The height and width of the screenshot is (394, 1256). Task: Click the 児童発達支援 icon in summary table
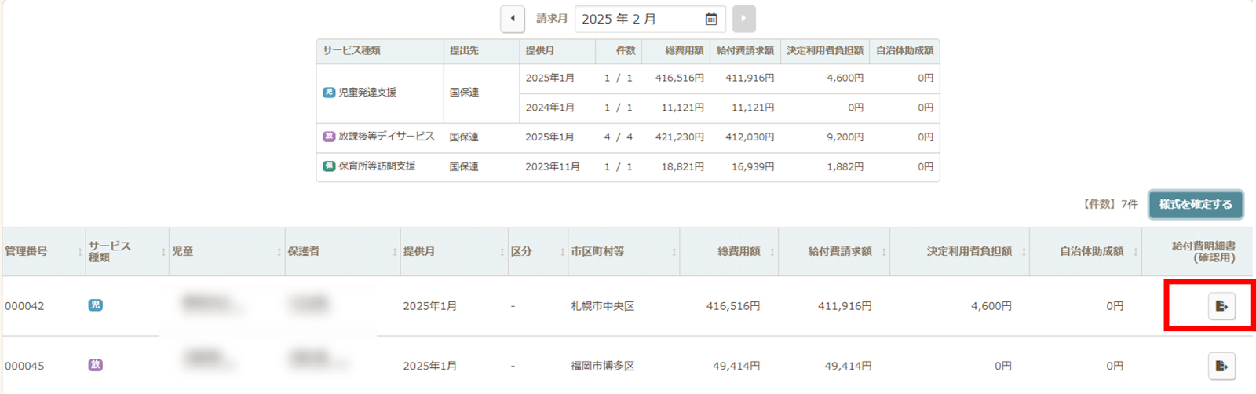[329, 93]
